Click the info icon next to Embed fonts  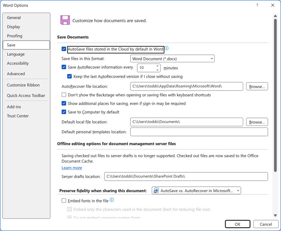112,200
